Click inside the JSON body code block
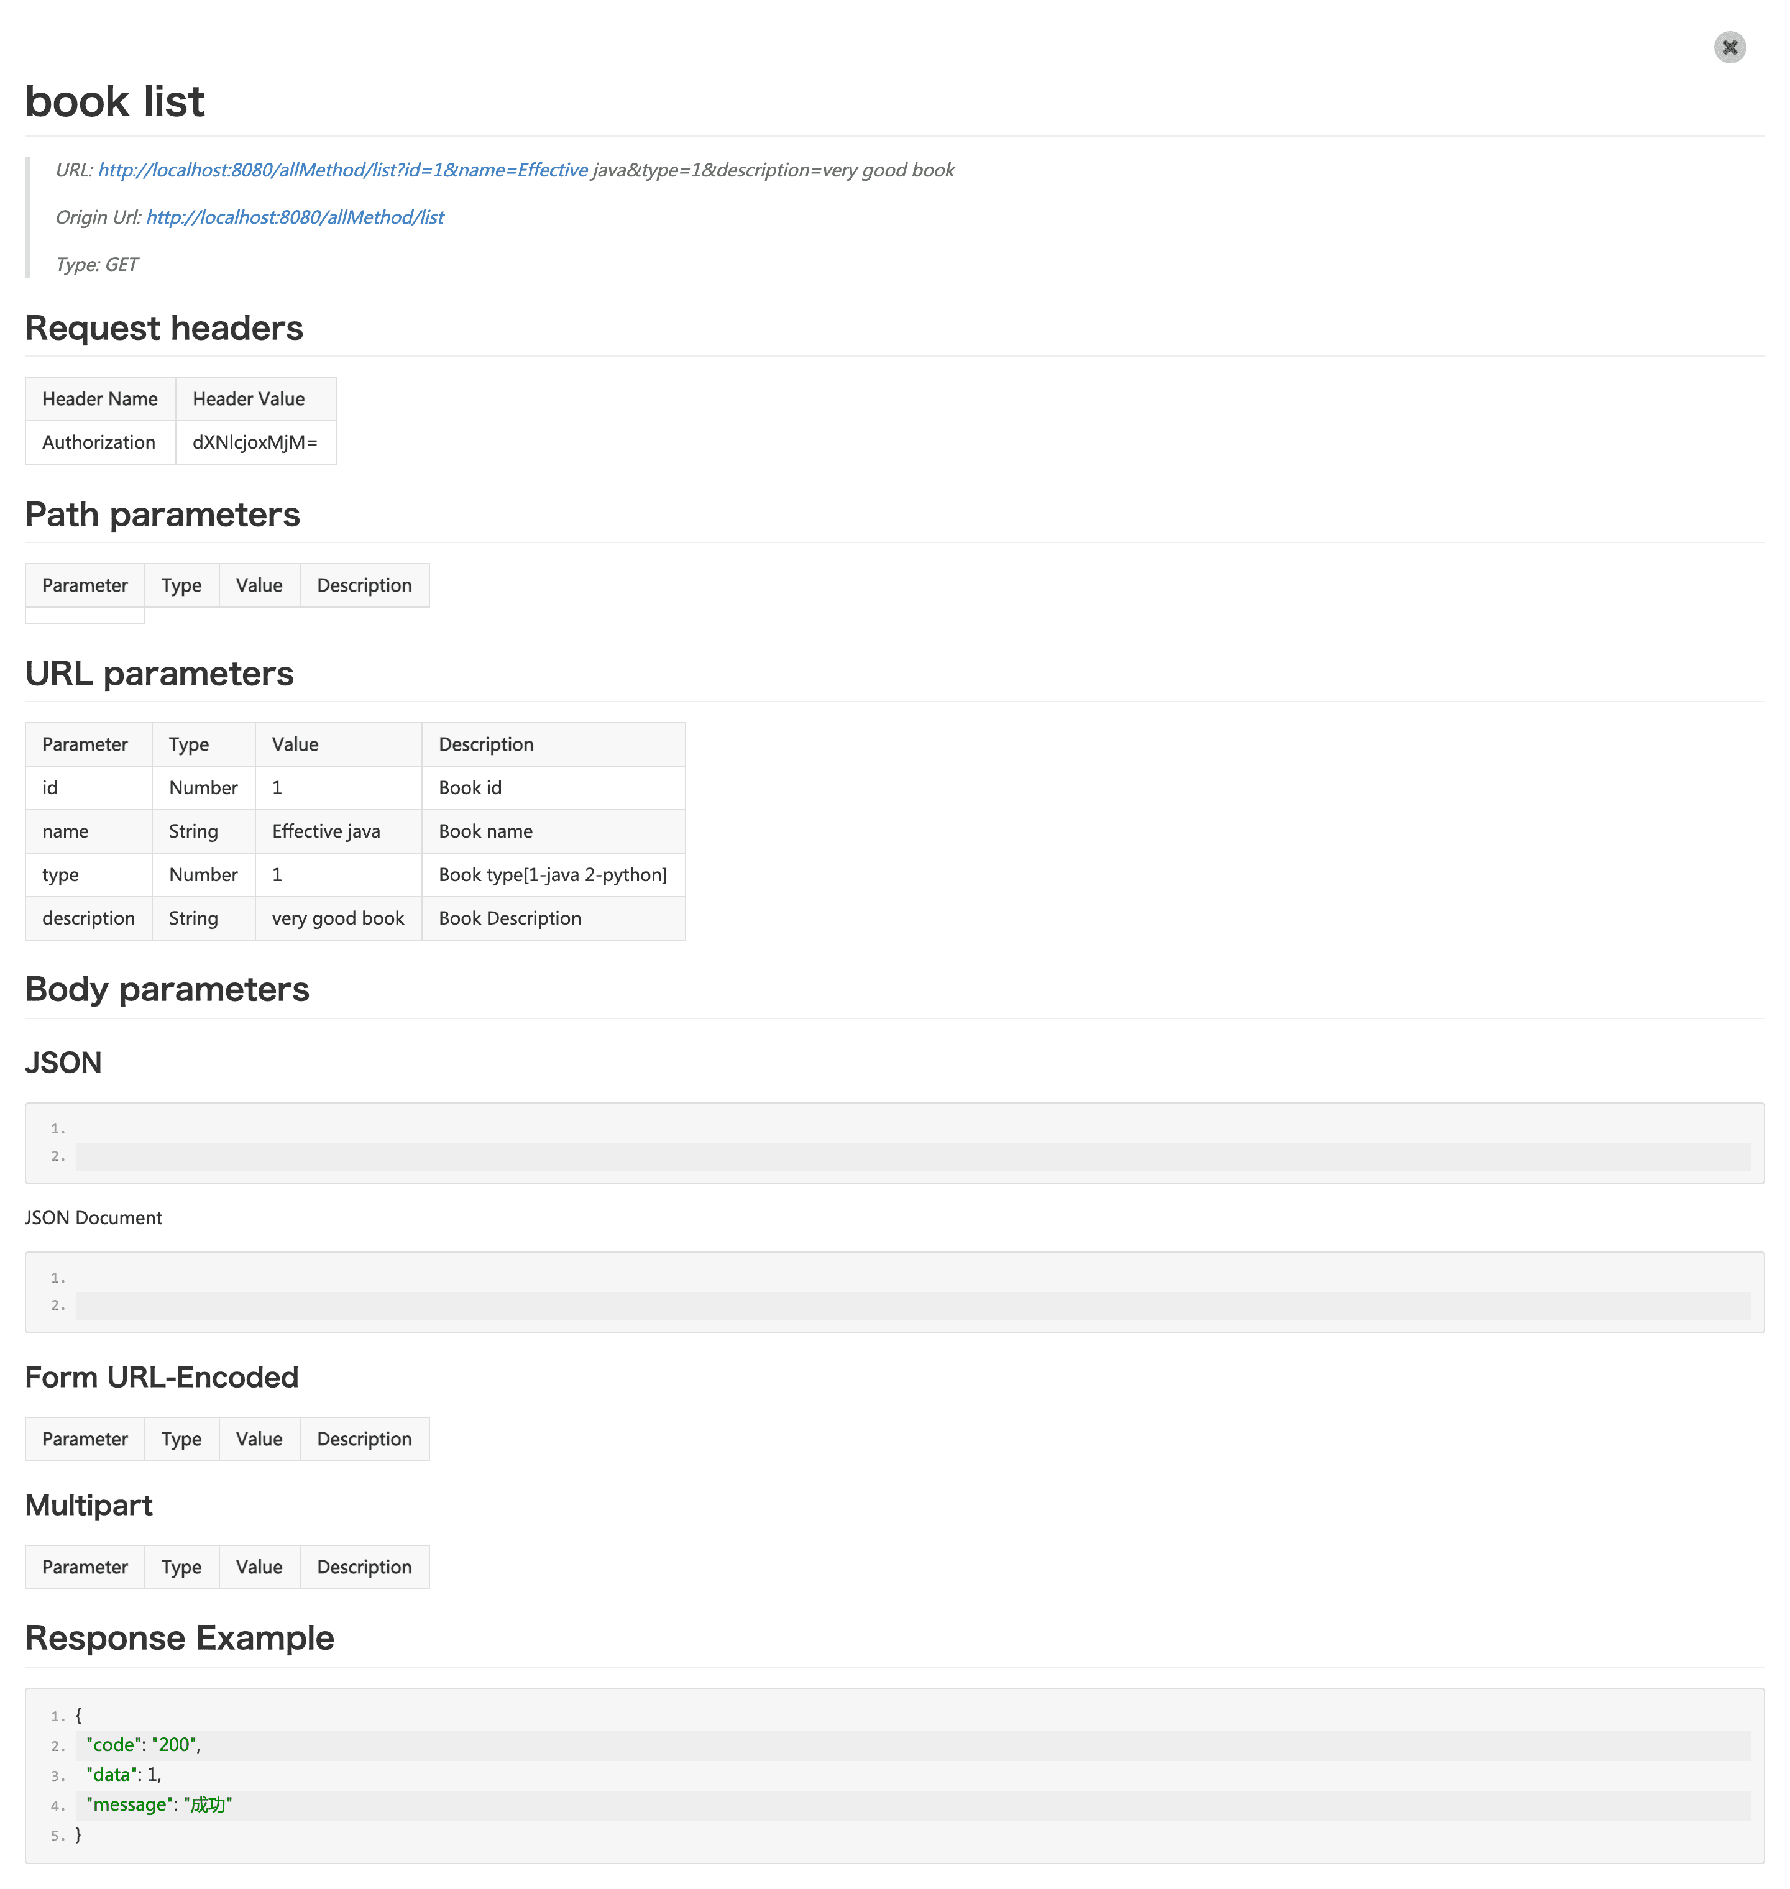 point(893,1143)
